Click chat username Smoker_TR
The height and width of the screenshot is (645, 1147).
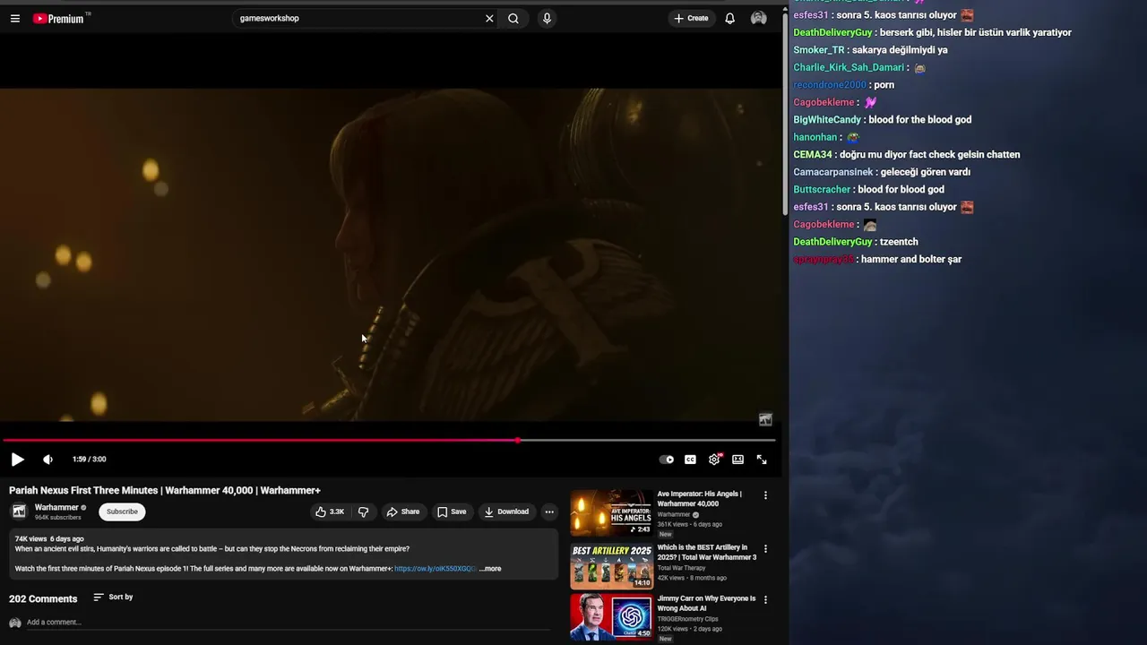pyautogui.click(x=819, y=50)
